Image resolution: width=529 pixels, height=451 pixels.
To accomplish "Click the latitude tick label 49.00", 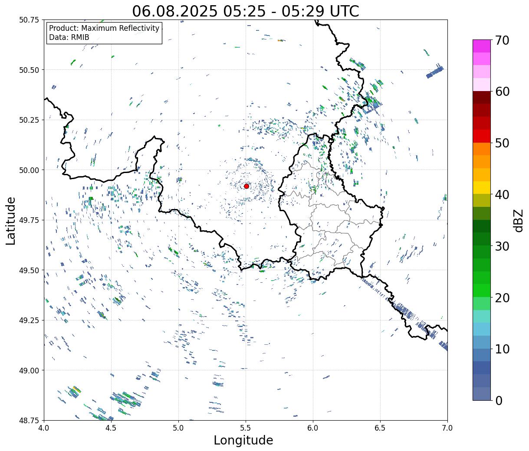I will [x=29, y=370].
